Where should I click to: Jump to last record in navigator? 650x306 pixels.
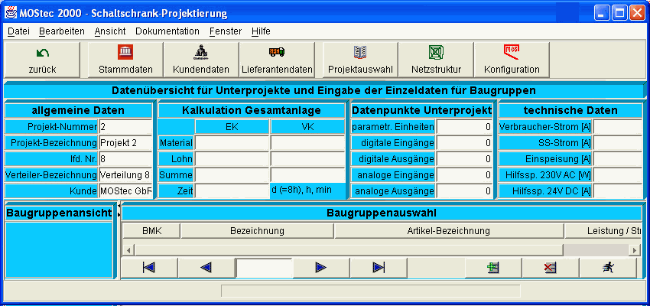click(379, 267)
